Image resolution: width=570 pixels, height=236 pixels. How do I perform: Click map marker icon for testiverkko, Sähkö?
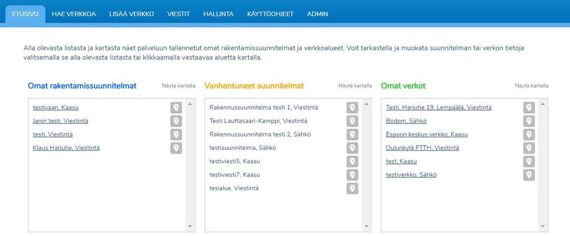[x=529, y=175]
